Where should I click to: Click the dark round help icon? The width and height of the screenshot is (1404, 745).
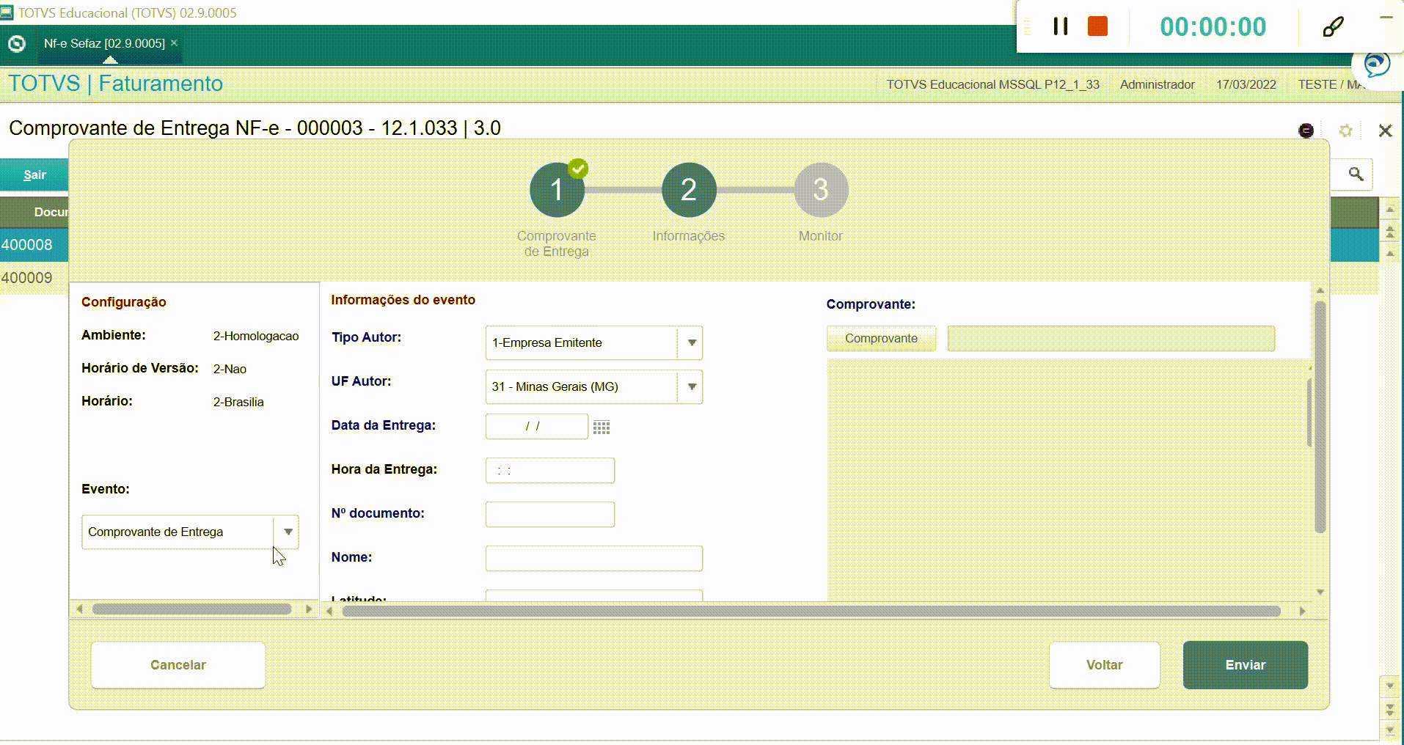click(1306, 131)
